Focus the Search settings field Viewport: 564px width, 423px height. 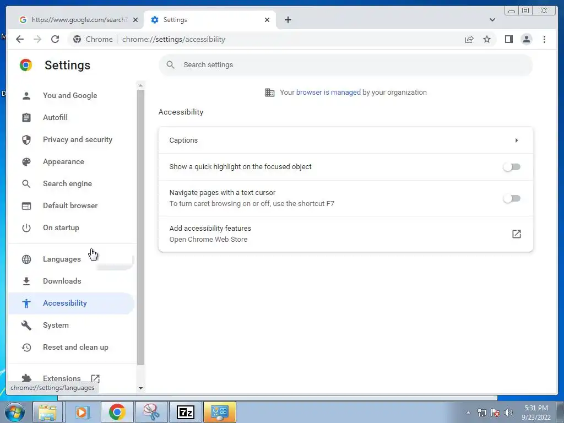pos(345,65)
